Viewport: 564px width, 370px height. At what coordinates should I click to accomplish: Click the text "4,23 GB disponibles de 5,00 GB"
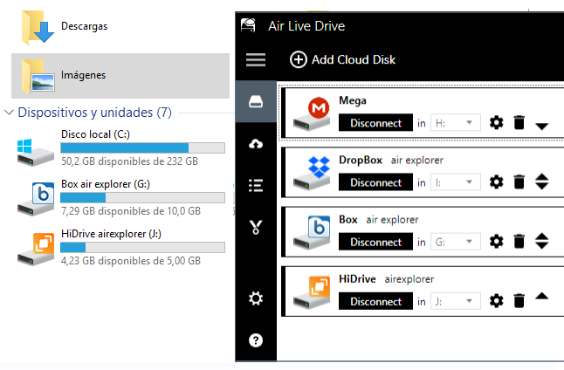[x=131, y=261]
